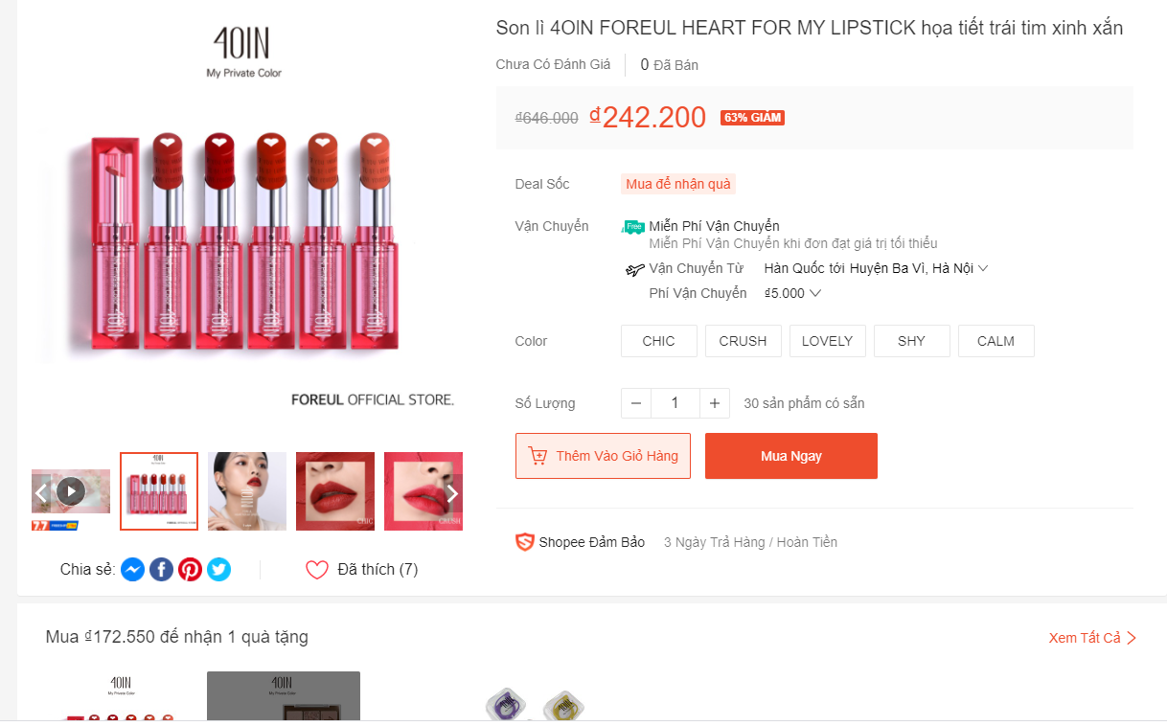
Task: Share product on Facebook
Action: [162, 570]
